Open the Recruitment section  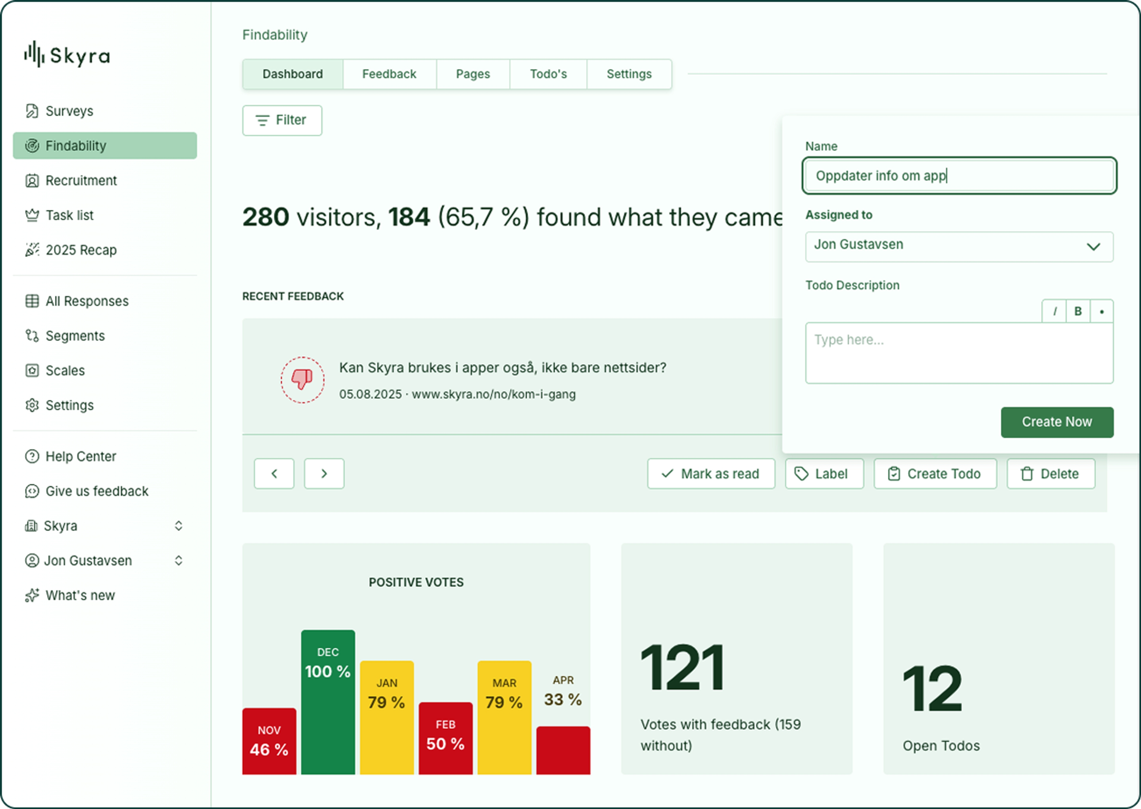105,180
